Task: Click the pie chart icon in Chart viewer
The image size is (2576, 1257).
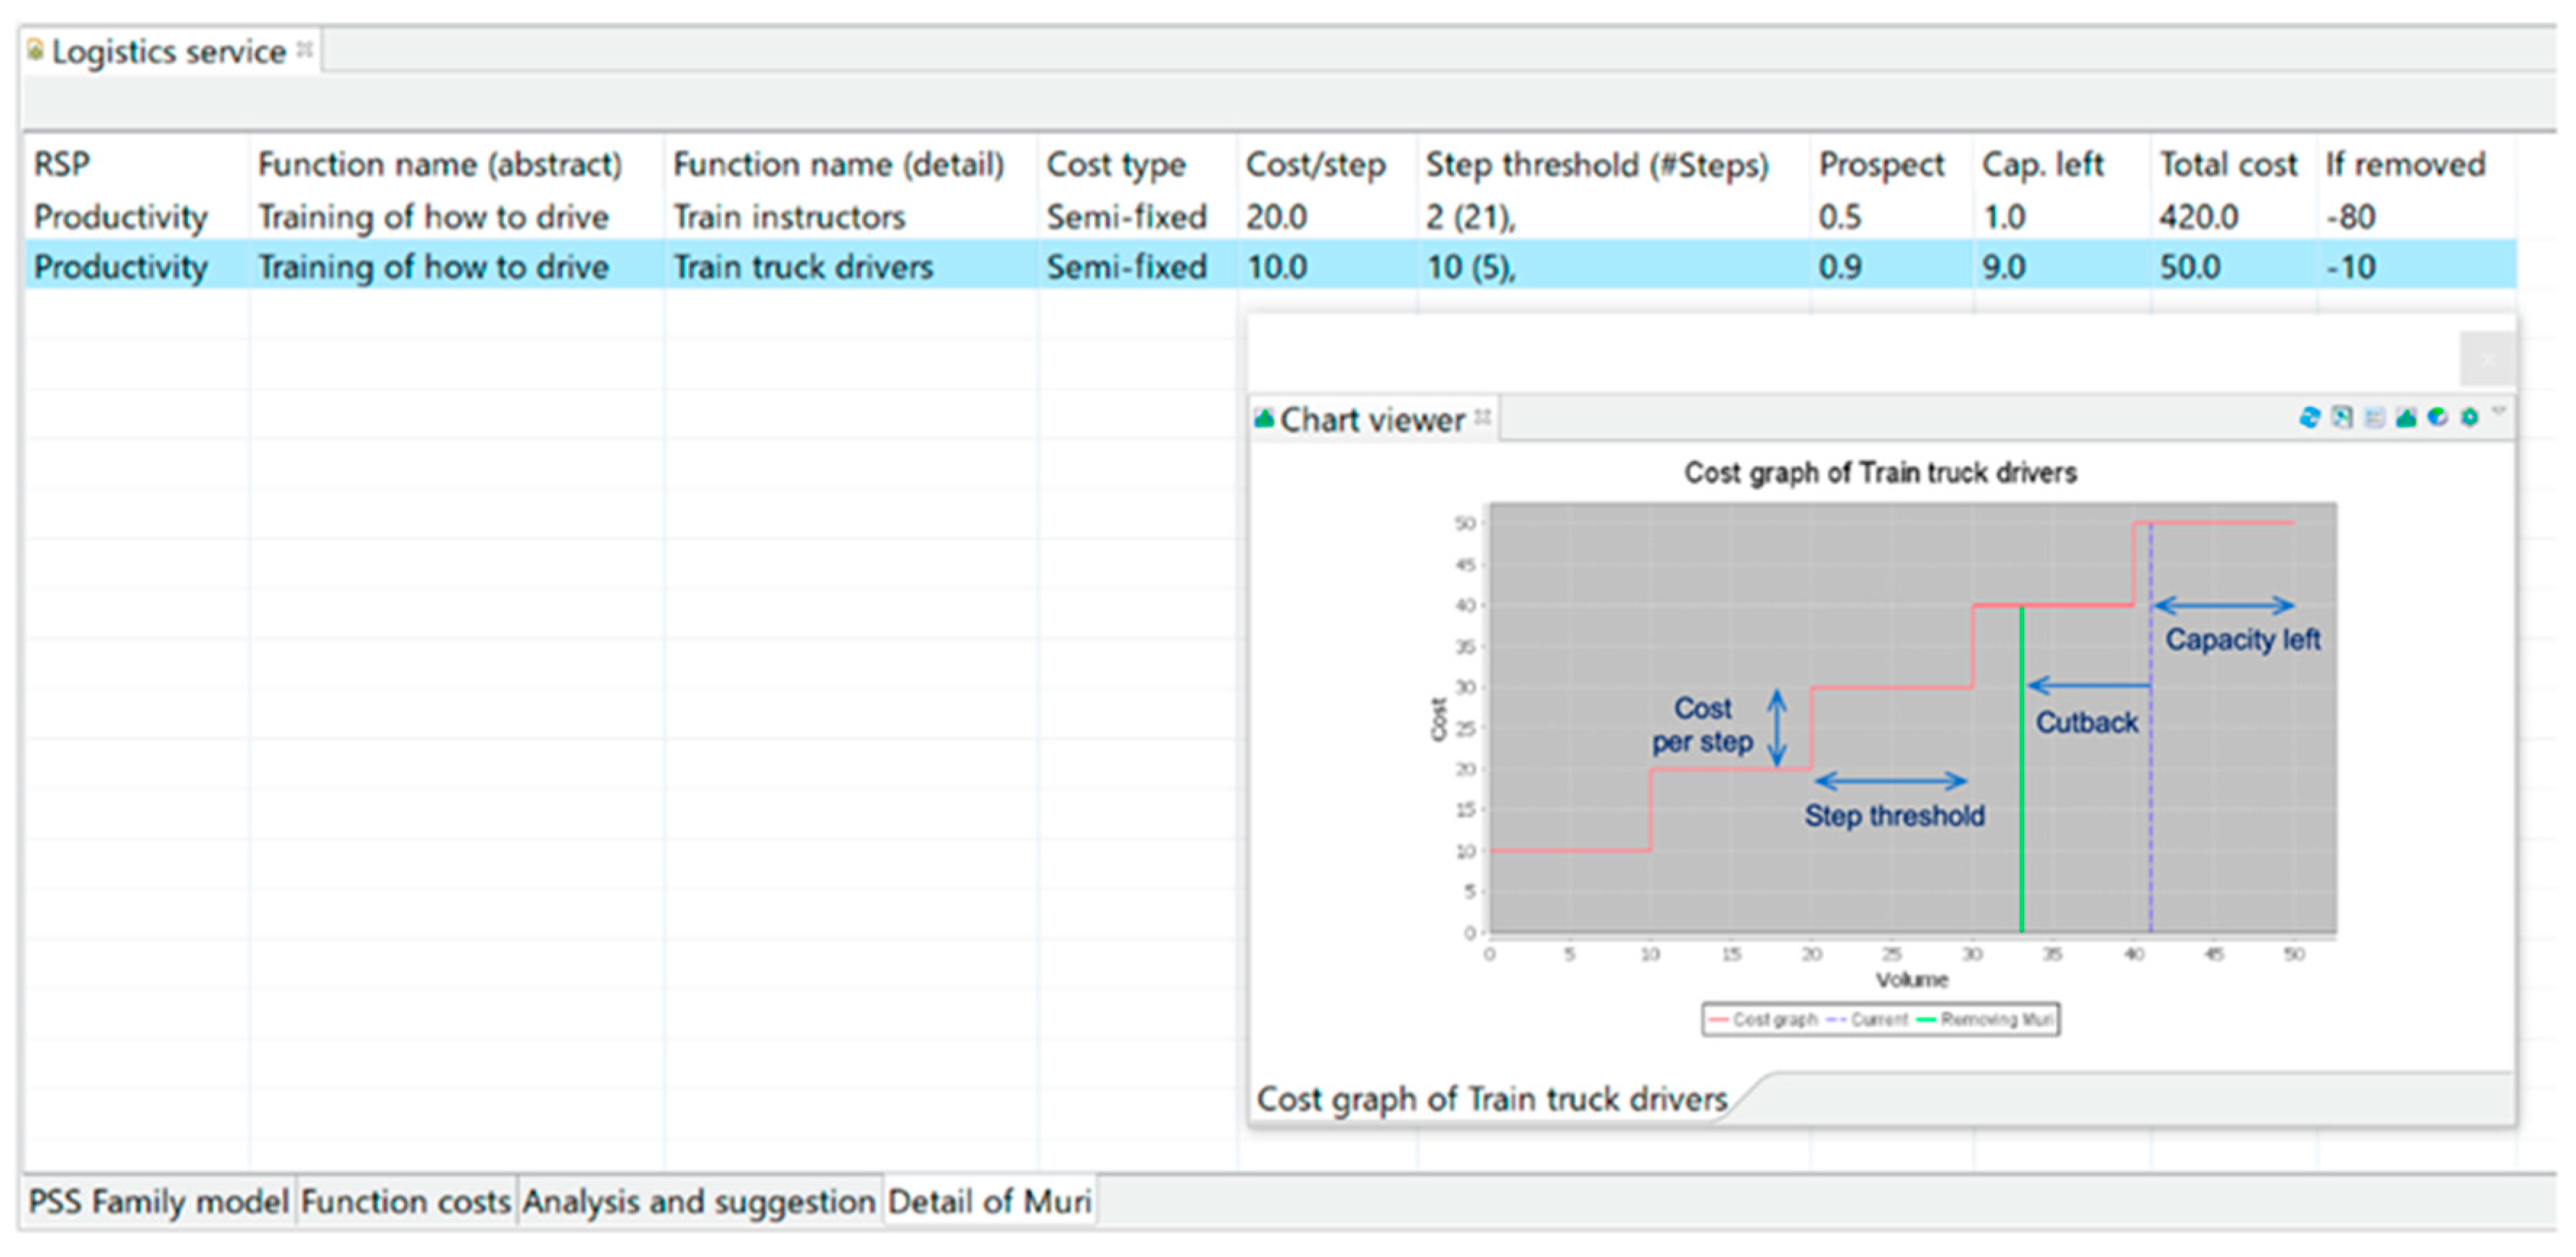Action: click(2438, 417)
